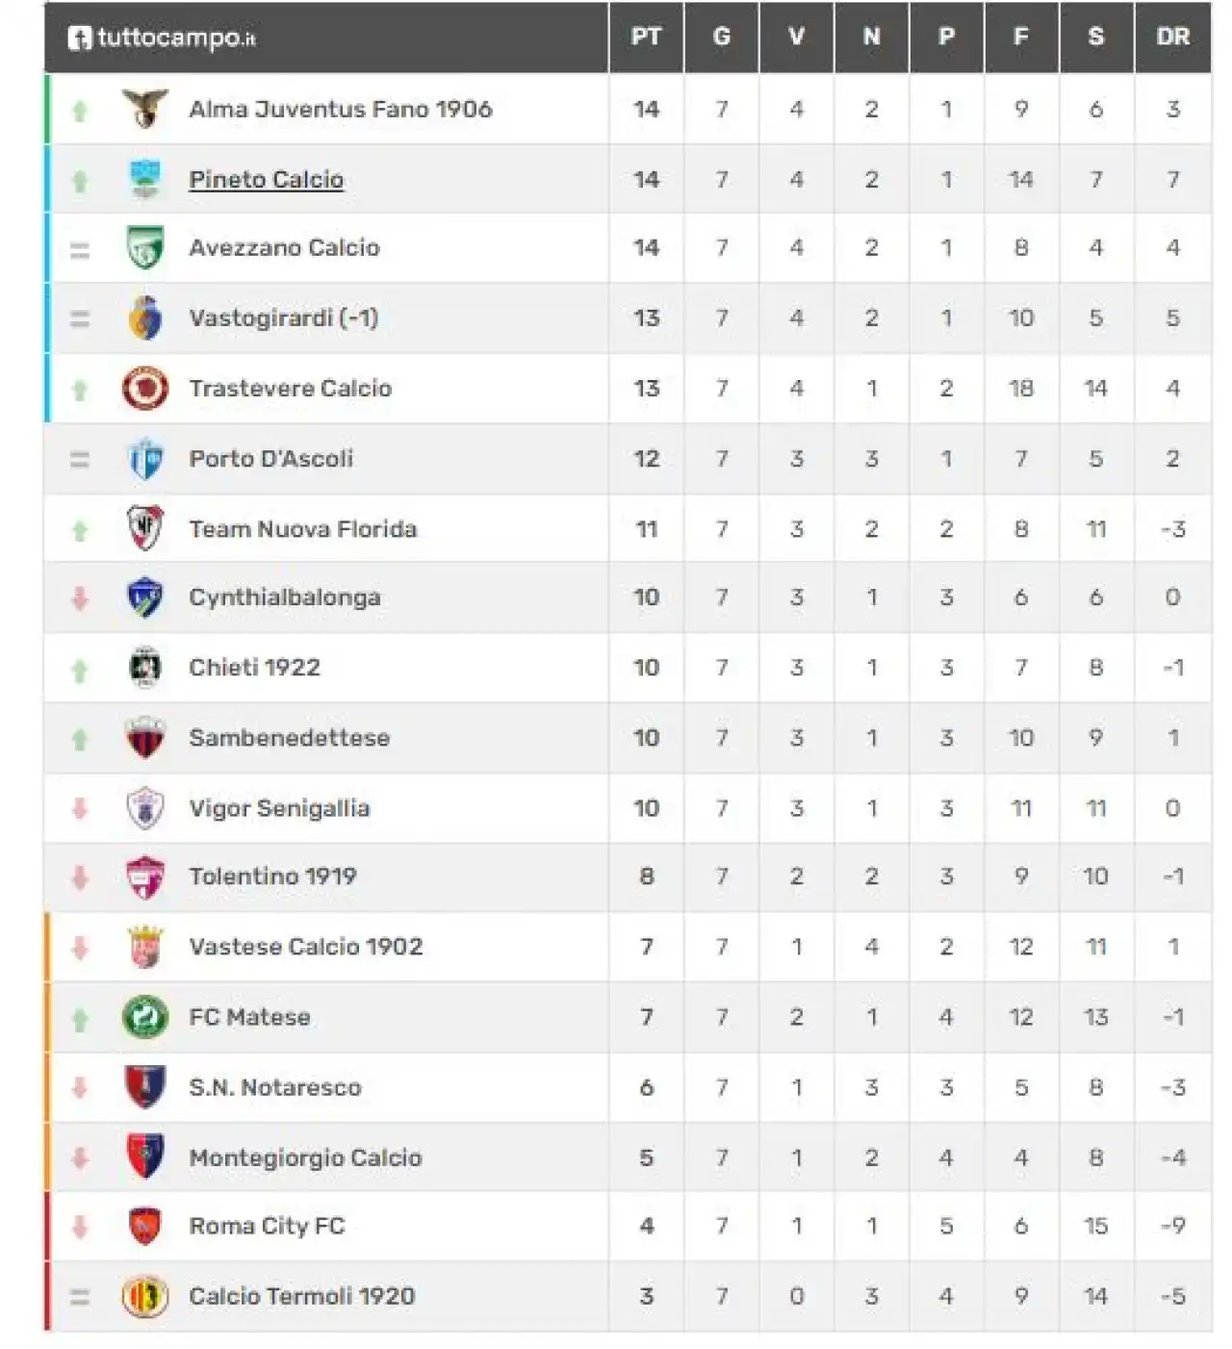The width and height of the screenshot is (1232, 1349).
Task: Open the FC Matese green circular logo
Action: pos(145,1017)
